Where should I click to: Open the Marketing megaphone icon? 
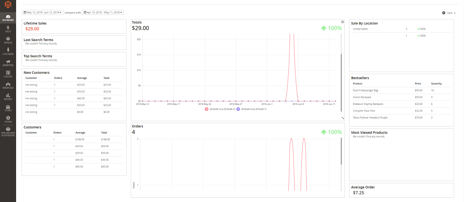(8, 63)
